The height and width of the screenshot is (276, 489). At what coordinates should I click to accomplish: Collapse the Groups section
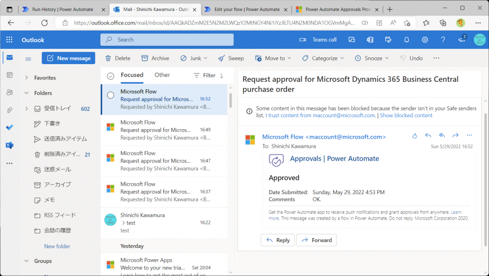pyautogui.click(x=27, y=261)
